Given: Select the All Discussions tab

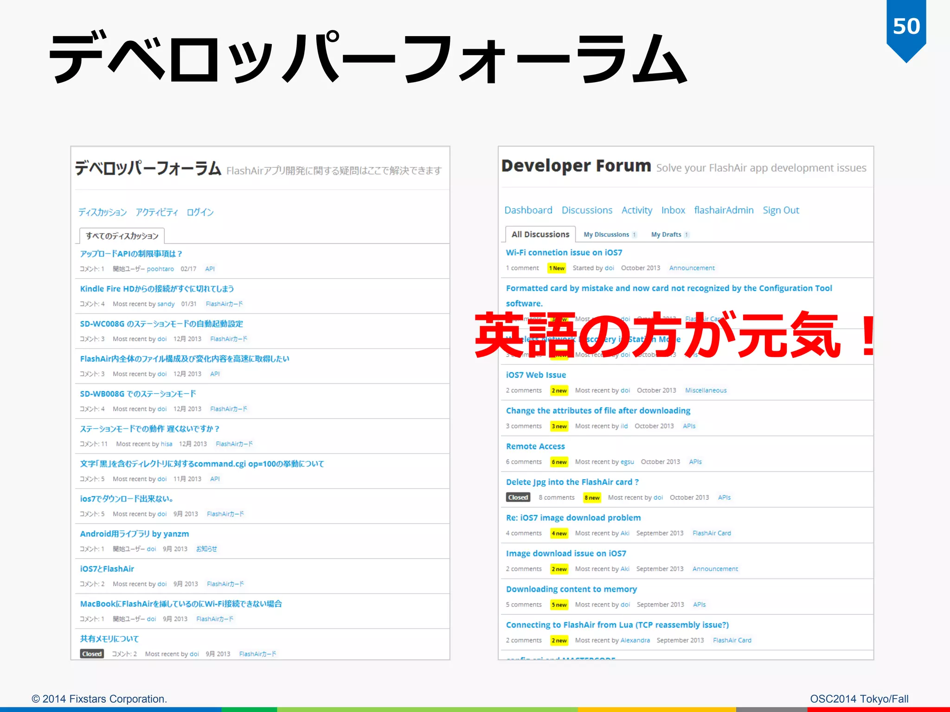Looking at the screenshot, I should pyautogui.click(x=540, y=235).
